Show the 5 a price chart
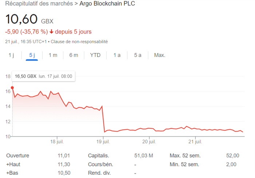 [138, 55]
